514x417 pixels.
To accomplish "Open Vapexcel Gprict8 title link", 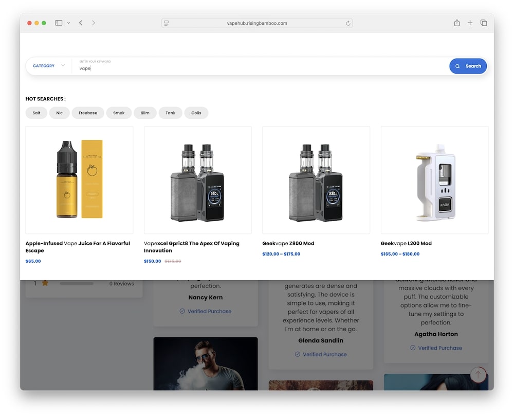I will click(191, 247).
